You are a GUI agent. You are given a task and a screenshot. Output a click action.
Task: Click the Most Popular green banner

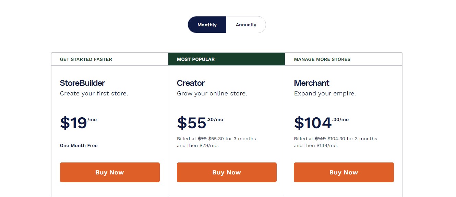[x=226, y=59]
